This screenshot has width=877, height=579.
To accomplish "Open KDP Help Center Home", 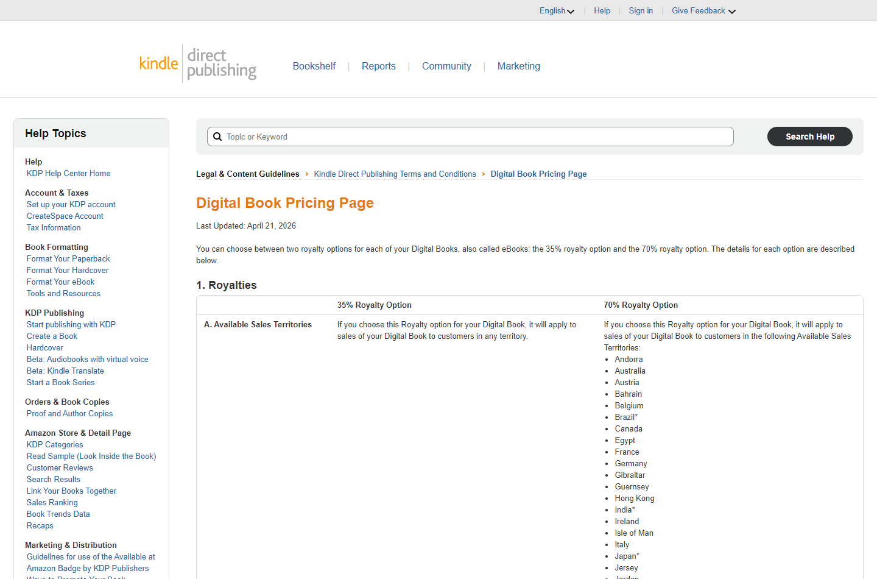I will pyautogui.click(x=69, y=174).
